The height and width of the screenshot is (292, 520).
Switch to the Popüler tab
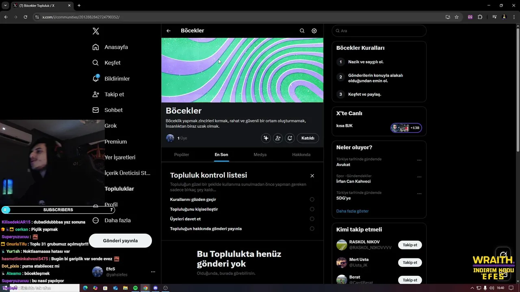pyautogui.click(x=182, y=155)
